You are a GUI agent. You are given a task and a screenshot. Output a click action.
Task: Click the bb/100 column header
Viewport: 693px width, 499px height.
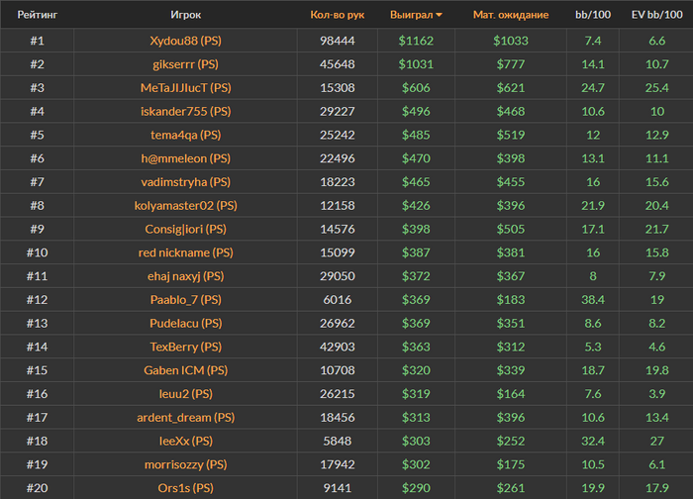click(x=593, y=16)
